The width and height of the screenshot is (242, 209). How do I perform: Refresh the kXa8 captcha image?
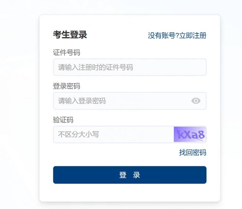coord(190,134)
